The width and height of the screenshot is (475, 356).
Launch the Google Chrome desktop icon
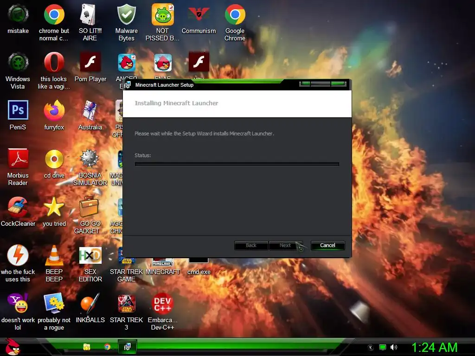(x=235, y=22)
